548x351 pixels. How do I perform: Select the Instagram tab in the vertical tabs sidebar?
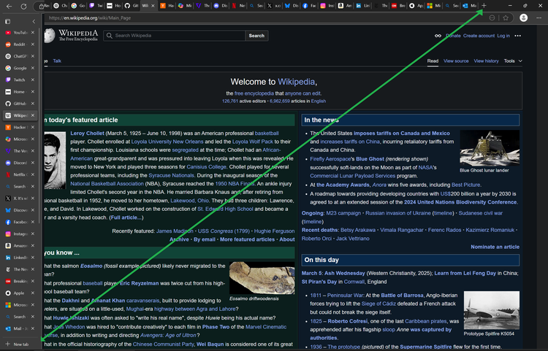pyautogui.click(x=18, y=234)
